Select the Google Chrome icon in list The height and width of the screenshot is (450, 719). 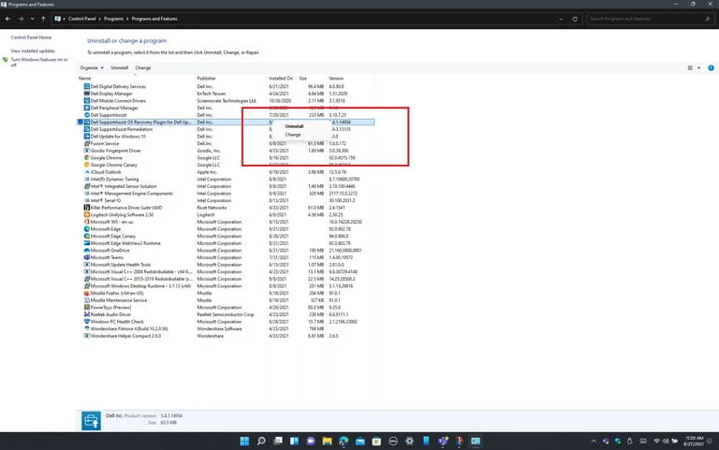click(x=87, y=157)
